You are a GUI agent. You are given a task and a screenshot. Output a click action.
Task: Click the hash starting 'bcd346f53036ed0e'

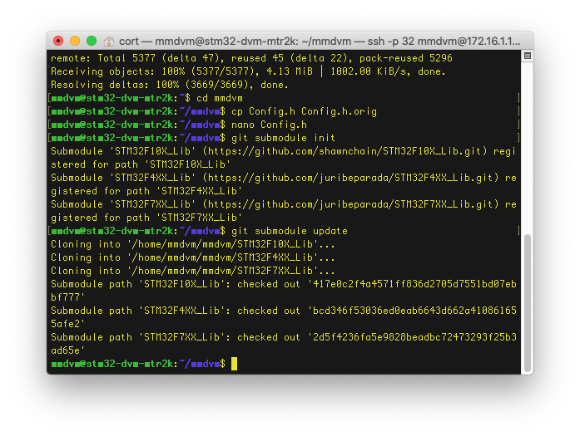pos(414,311)
